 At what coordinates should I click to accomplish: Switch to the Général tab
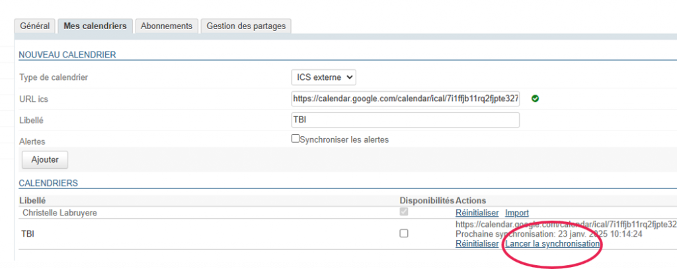coord(34,26)
